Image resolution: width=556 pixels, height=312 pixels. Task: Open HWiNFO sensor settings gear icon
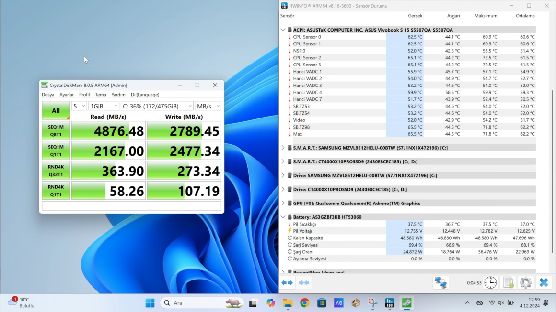pyautogui.click(x=526, y=283)
